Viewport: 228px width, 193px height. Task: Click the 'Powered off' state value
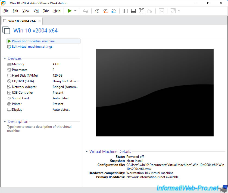click(135, 157)
